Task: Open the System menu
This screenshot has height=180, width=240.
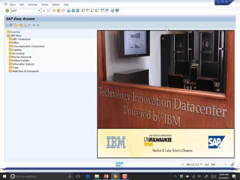Action: pyautogui.click(x=56, y=4)
